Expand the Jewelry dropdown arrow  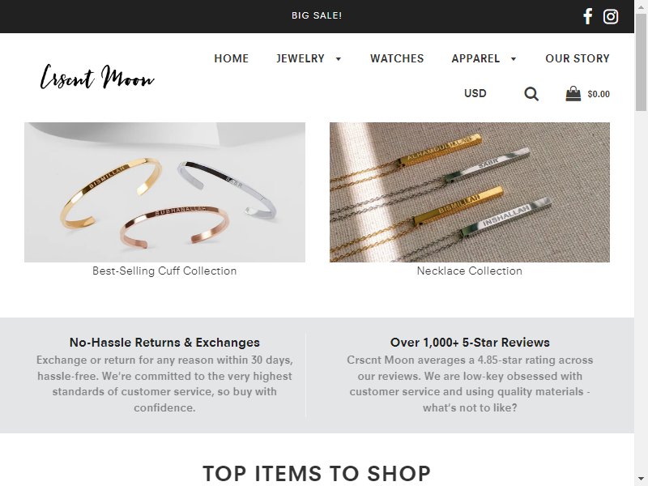[339, 58]
